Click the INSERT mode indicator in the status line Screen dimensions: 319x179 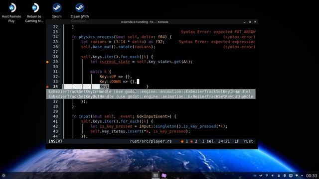[x=55, y=141]
